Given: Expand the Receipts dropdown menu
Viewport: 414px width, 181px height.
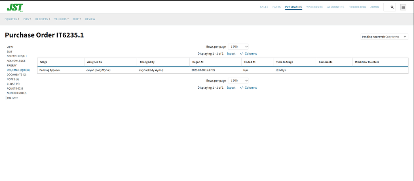Looking at the screenshot, I should click(x=42, y=19).
